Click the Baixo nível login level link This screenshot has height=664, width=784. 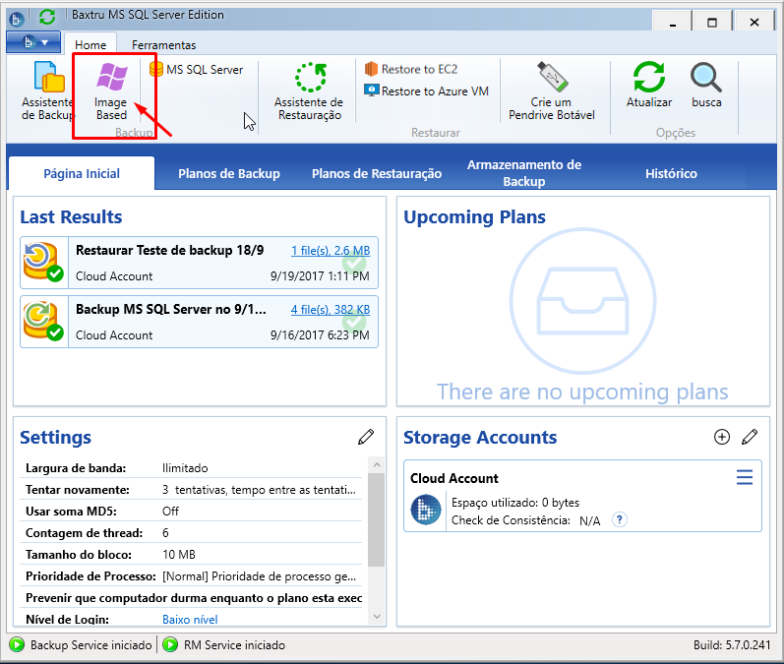pyautogui.click(x=190, y=620)
